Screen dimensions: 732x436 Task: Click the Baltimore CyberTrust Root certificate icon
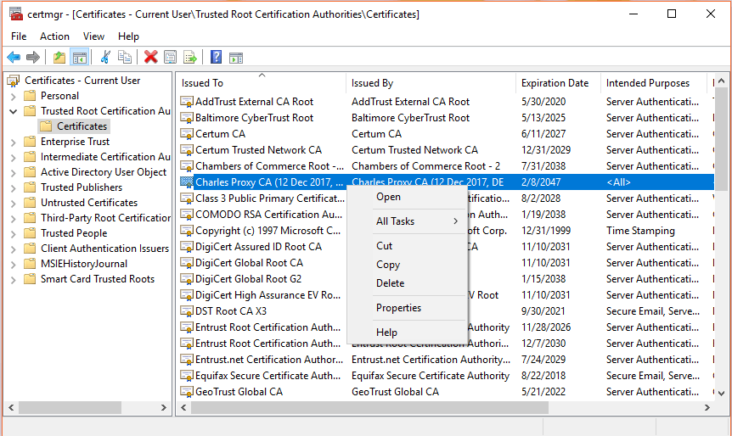[187, 118]
